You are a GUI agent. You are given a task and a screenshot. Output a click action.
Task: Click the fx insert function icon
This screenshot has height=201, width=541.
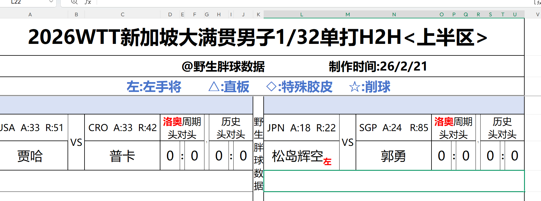(88, 2)
